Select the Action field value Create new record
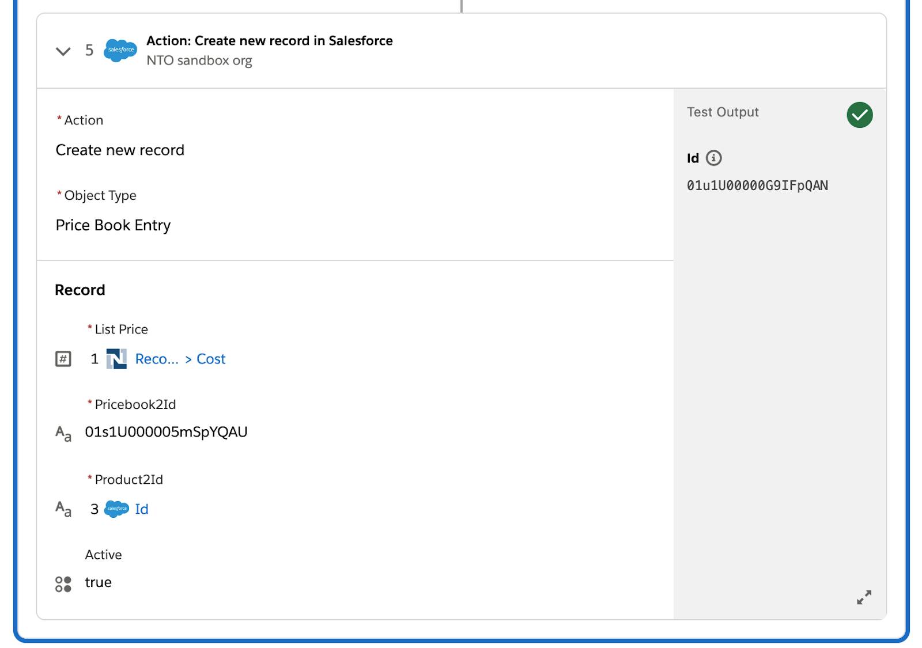 tap(120, 150)
